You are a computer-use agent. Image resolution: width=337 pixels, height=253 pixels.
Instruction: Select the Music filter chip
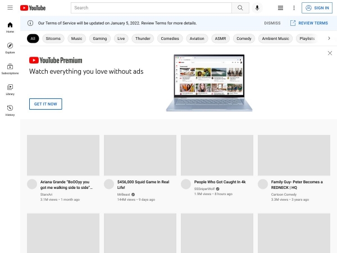[76, 38]
